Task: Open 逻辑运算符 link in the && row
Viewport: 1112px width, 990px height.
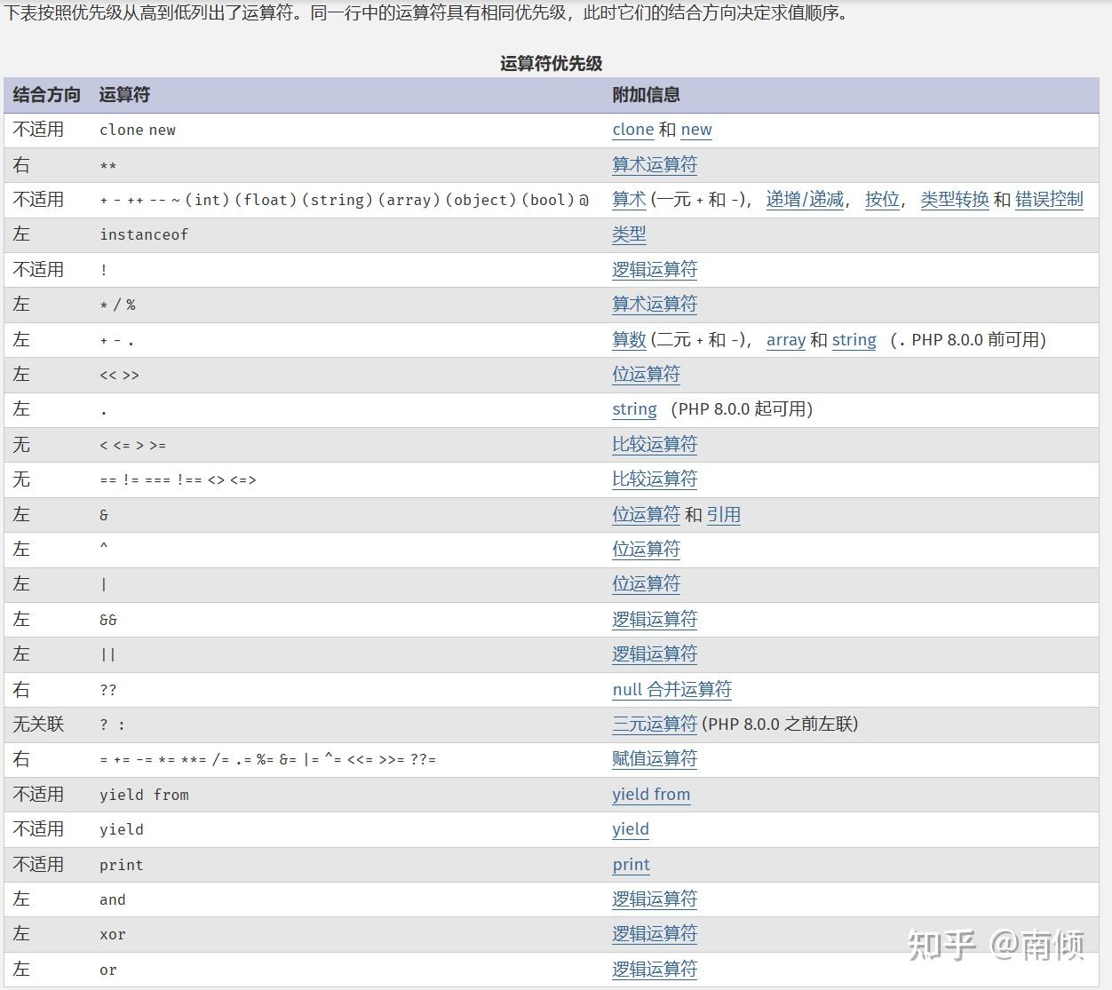Action: (655, 620)
